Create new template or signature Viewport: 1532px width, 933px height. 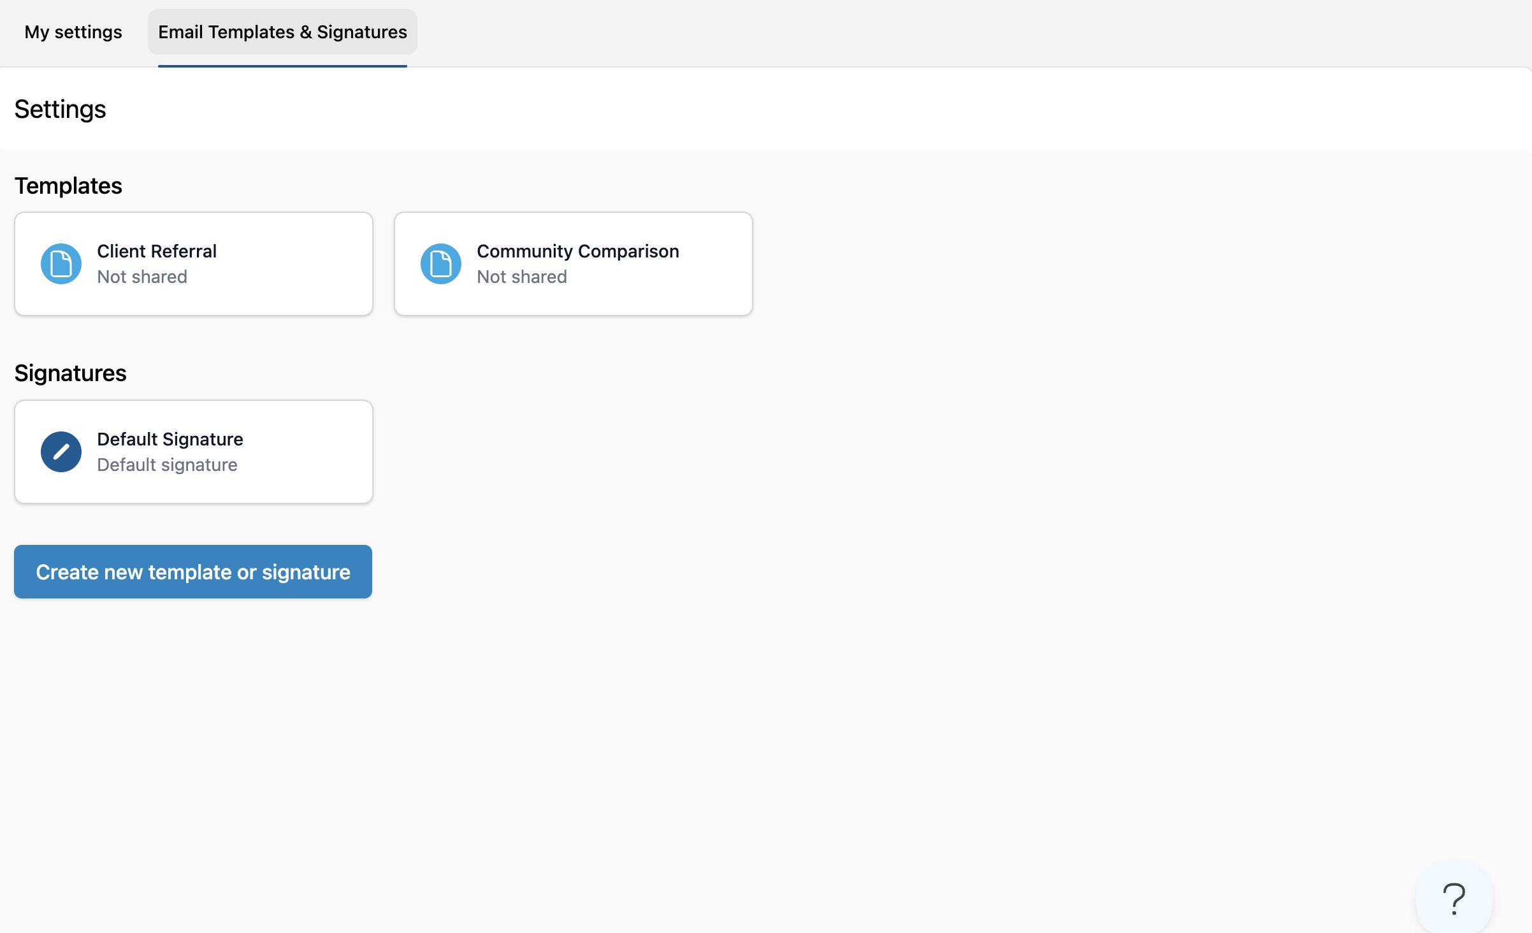coord(193,572)
